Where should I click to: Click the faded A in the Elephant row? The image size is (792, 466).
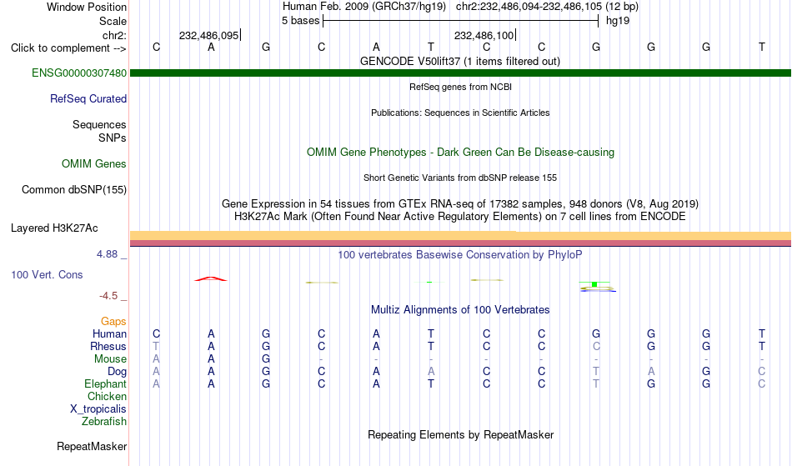click(156, 384)
